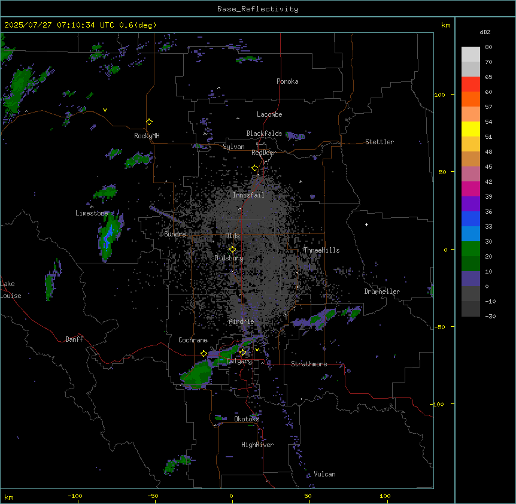Click the HighRiver label

click(257, 445)
